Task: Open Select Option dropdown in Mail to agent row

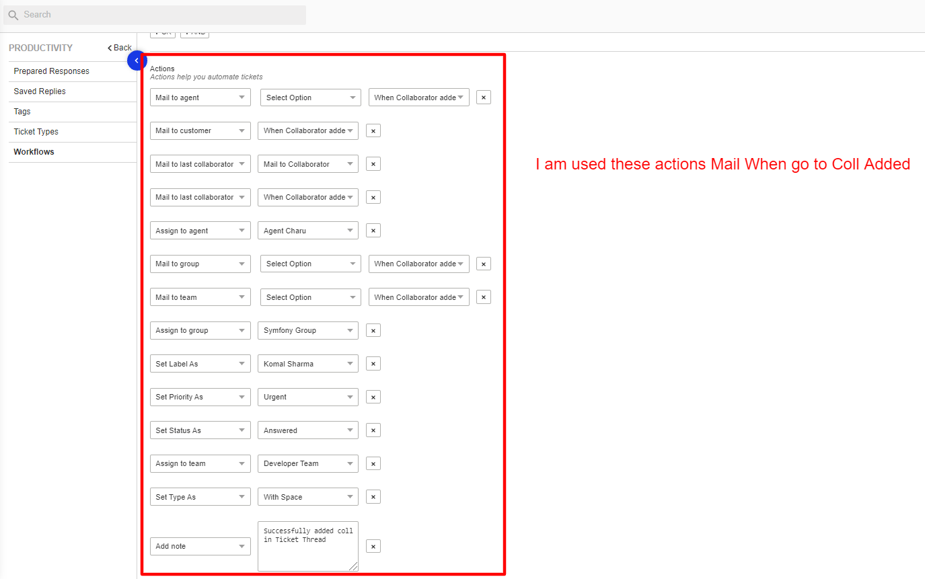Action: 311,98
